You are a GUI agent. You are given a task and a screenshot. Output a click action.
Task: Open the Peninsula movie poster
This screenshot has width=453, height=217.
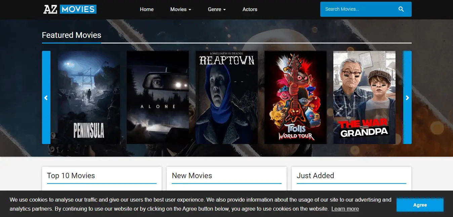89,97
